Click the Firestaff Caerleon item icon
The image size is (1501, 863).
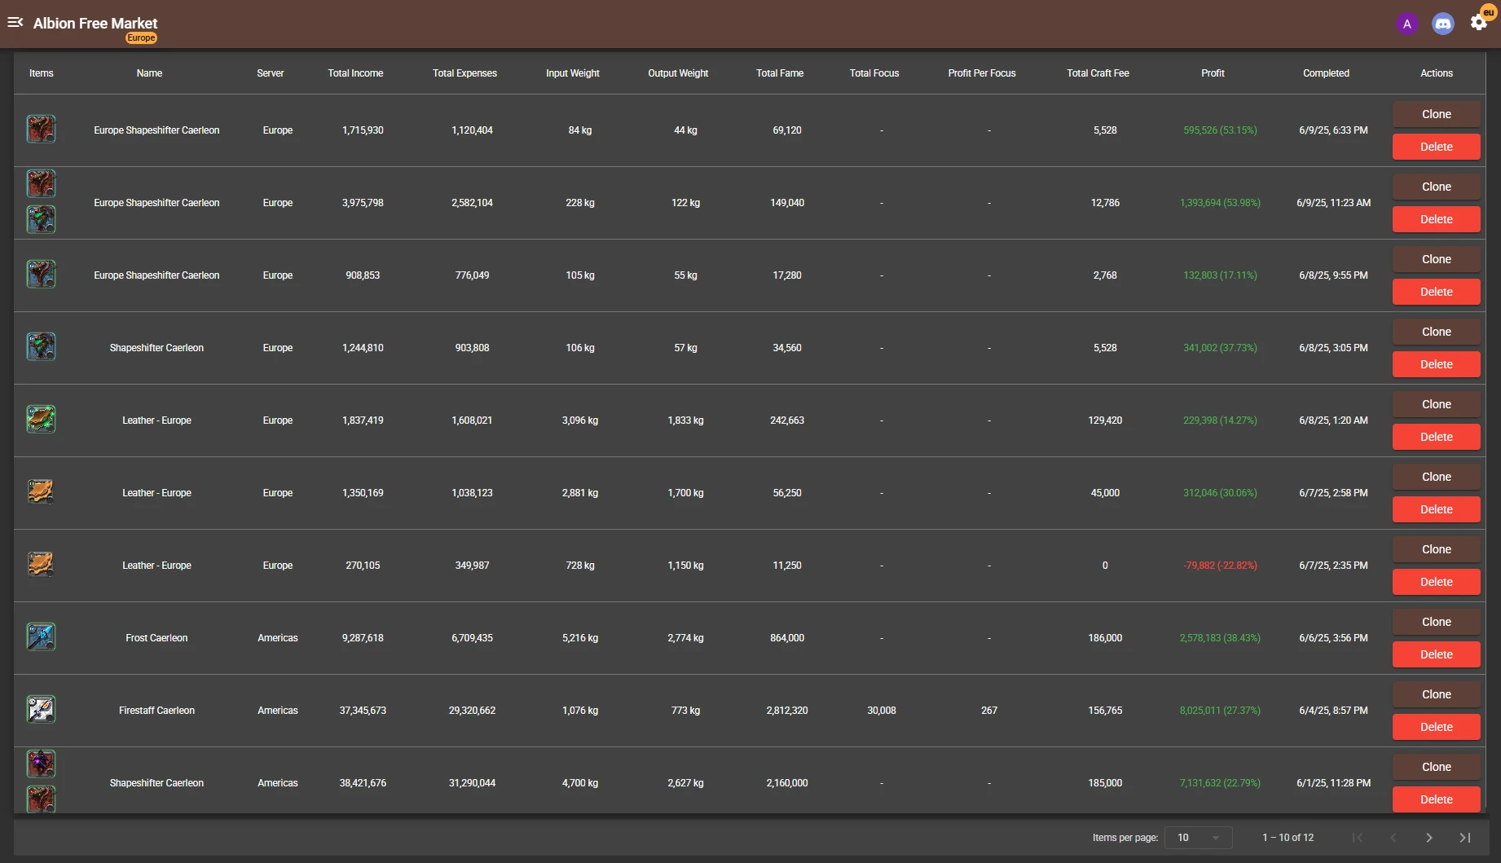click(41, 710)
